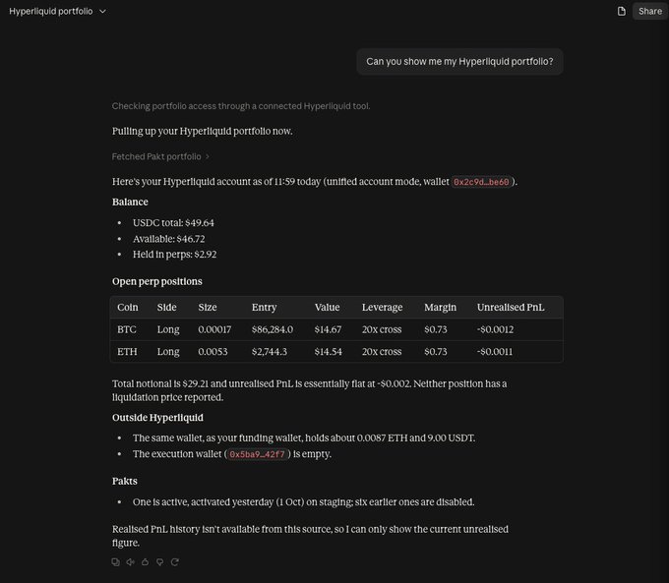Viewport: 669px width, 583px height.
Task: Give the response a thumbs down
Action: [160, 562]
